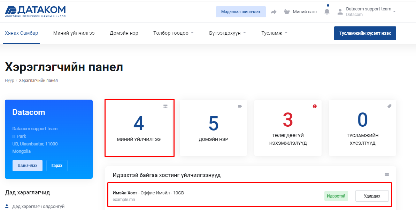Open the Миний үйлчилгээ menu item
416x210 pixels.
[x=74, y=33]
